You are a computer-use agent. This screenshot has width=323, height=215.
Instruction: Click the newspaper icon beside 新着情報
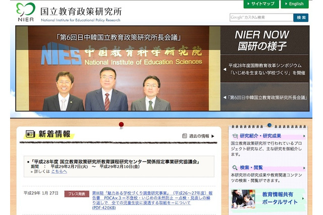coord(30,134)
